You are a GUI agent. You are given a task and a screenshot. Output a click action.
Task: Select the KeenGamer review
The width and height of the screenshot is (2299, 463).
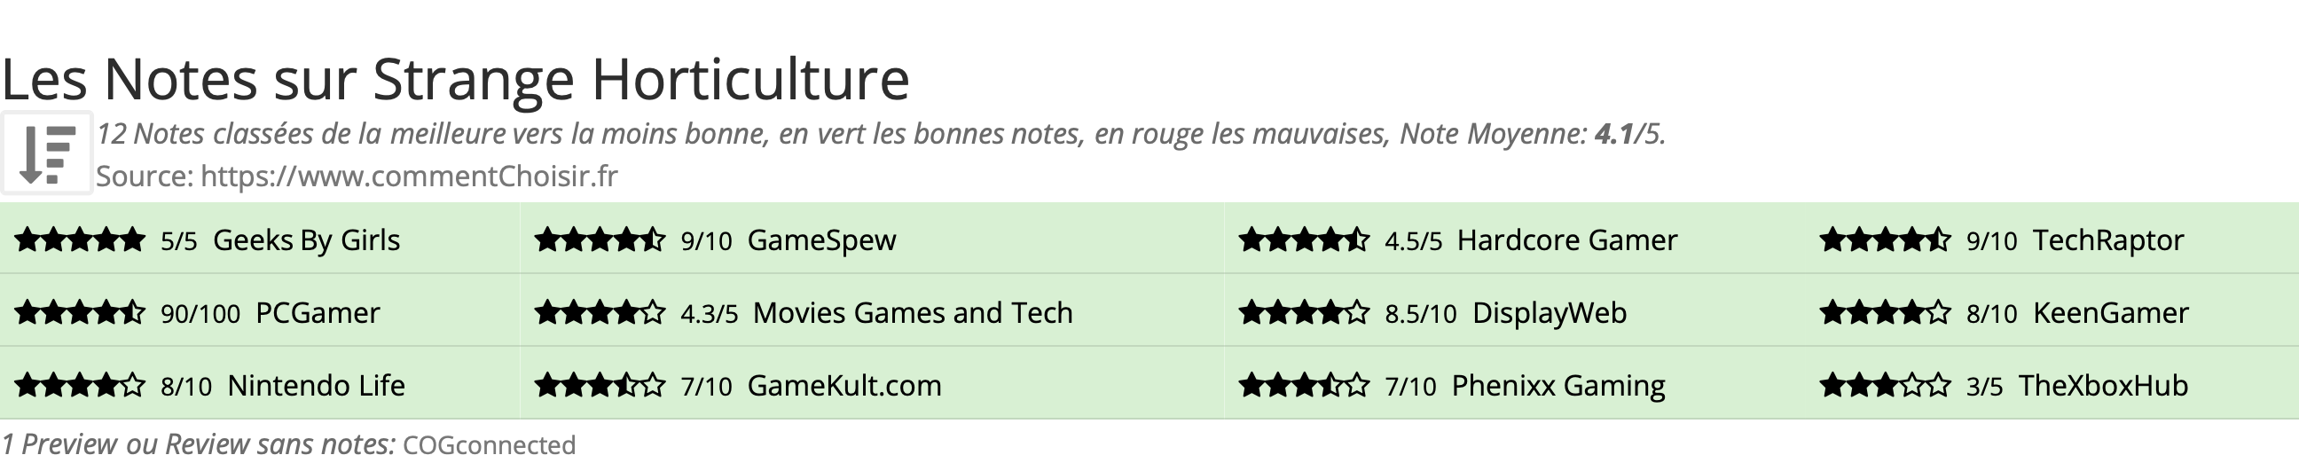pos(2111,313)
